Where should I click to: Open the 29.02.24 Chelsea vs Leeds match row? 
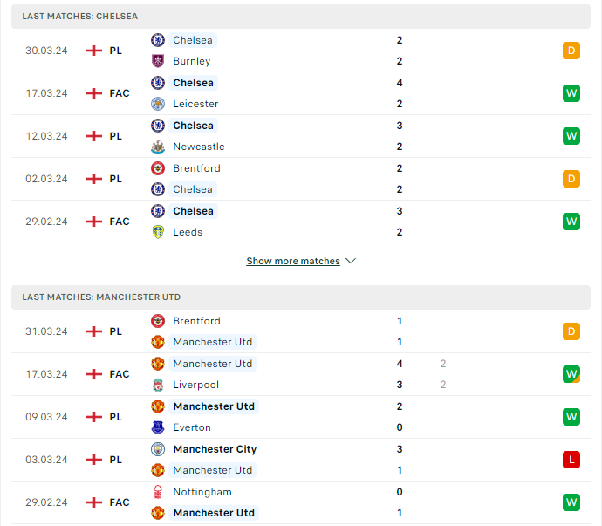(301, 222)
